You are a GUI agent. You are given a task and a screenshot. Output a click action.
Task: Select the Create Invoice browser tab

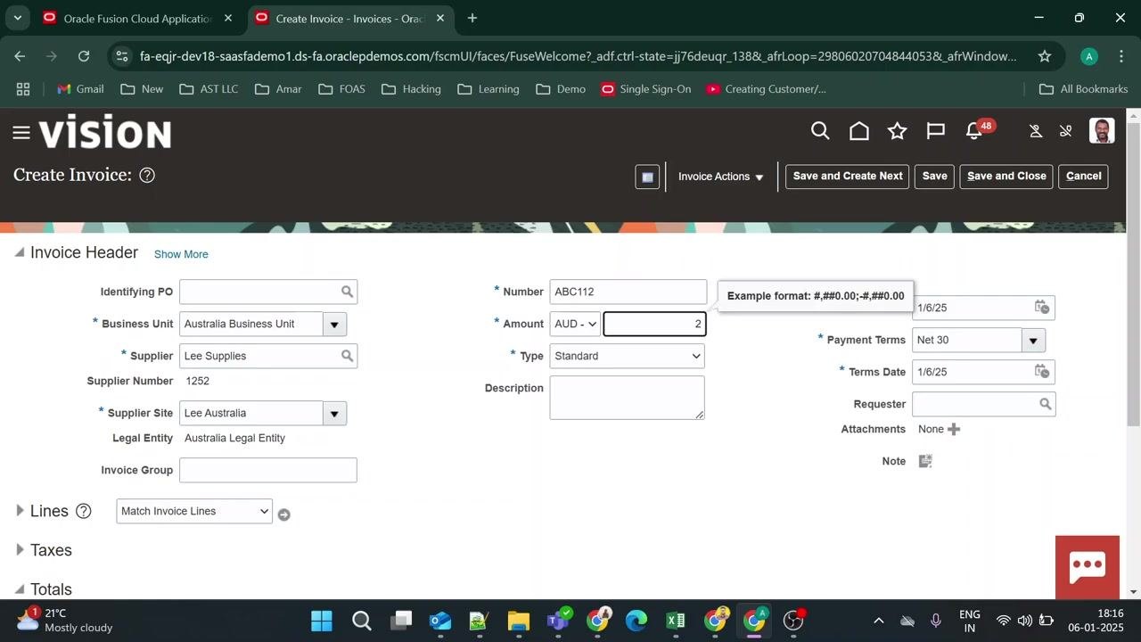click(350, 18)
